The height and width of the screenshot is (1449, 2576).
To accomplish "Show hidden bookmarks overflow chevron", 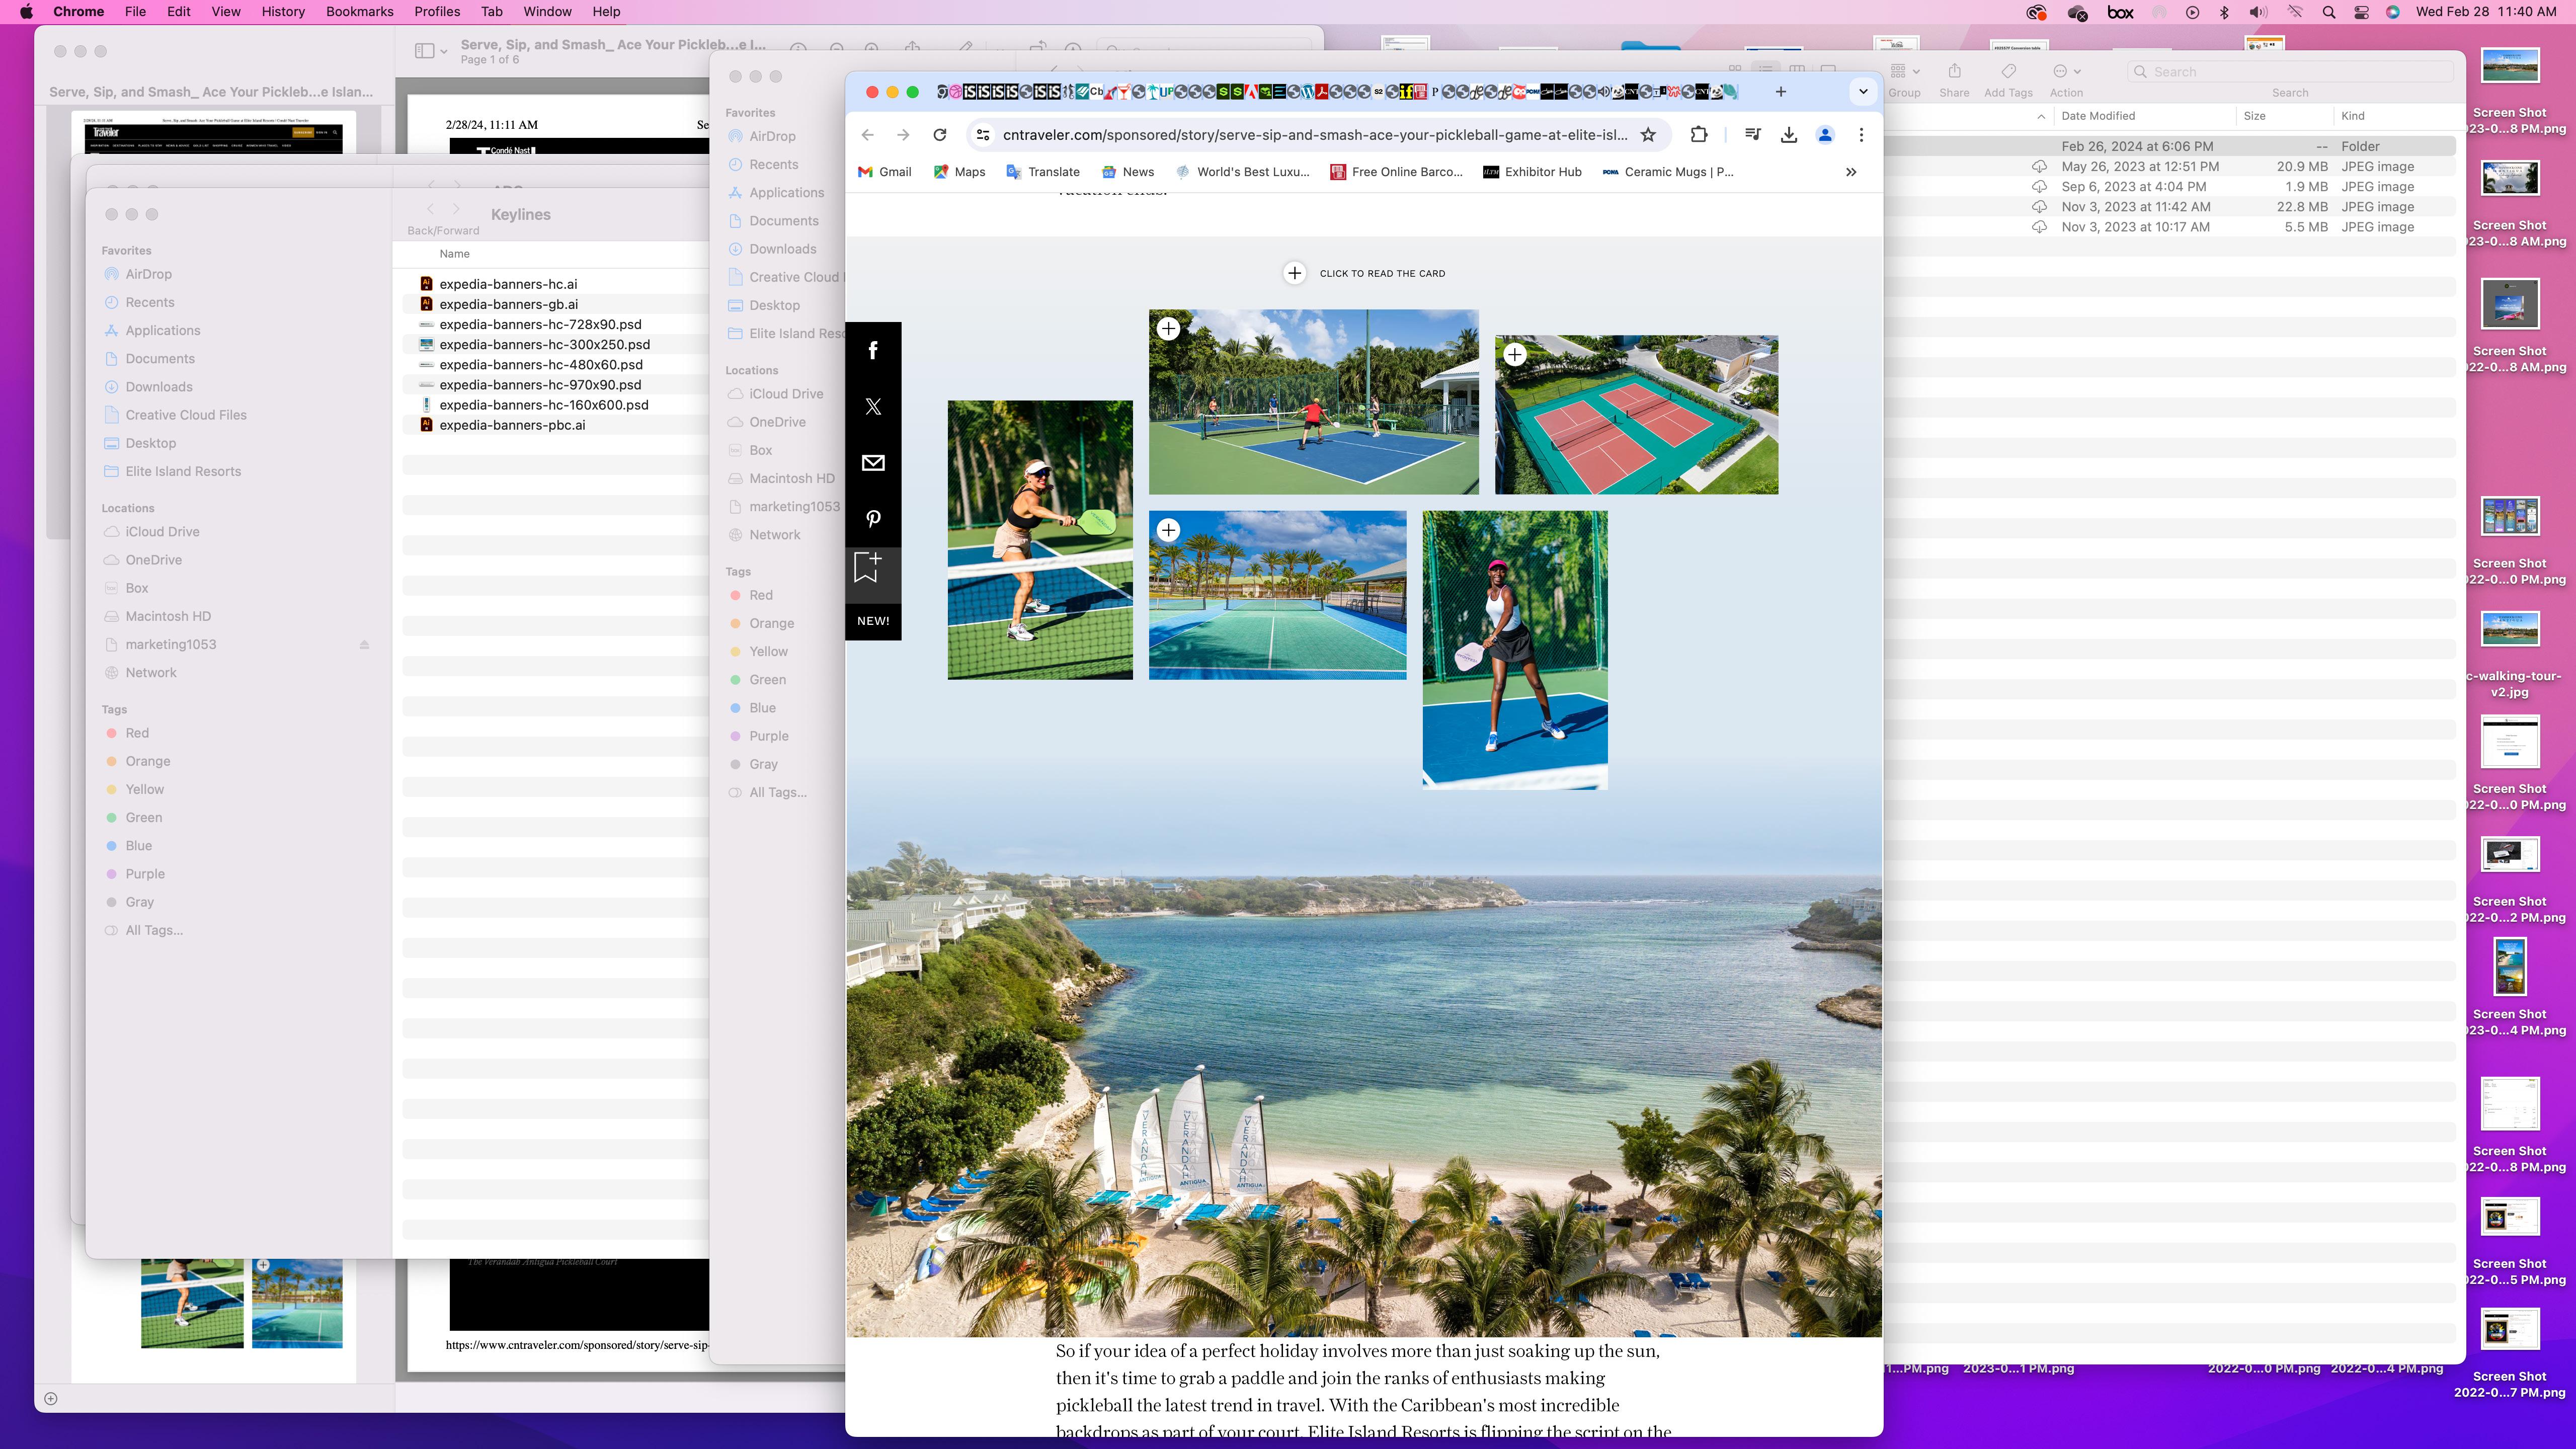I will point(1851,172).
